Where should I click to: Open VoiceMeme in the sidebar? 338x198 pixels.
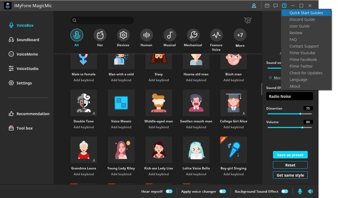(24, 54)
